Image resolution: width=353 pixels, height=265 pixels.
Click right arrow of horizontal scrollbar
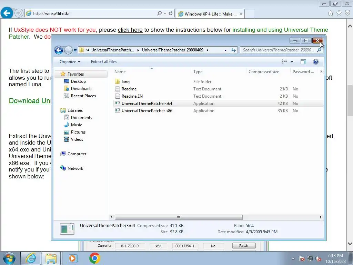[321, 217]
